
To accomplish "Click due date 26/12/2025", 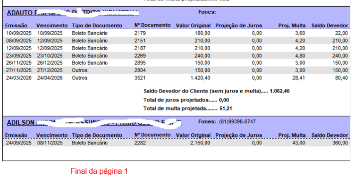I will point(50,63).
